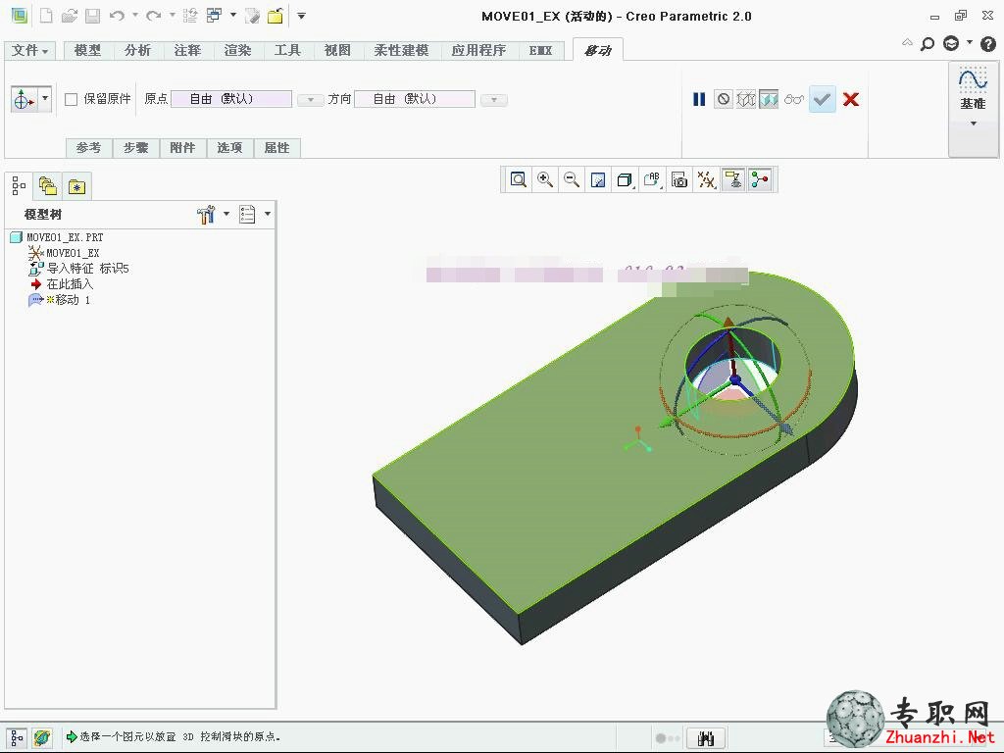This screenshot has width=1004, height=753.
Task: Toggle the 保留原件 checkbox
Action: (71, 99)
